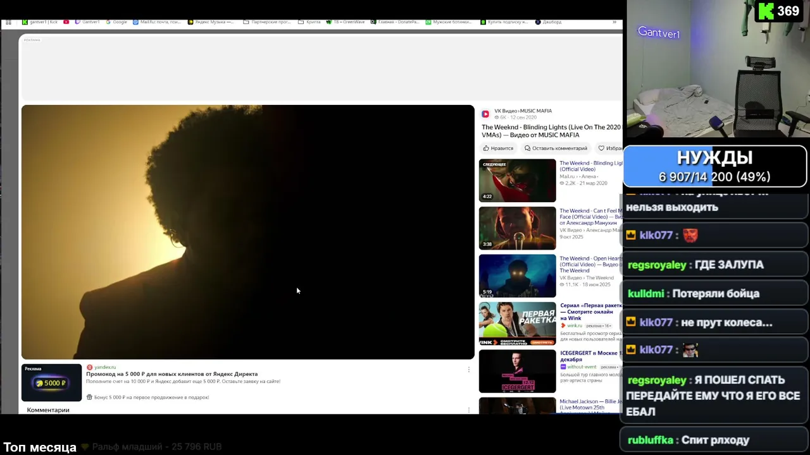Open the yandex.ru ad source link
The image size is (810, 455).
click(x=105, y=367)
